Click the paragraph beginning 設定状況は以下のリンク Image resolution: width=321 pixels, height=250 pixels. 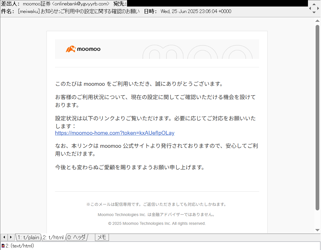click(156, 122)
